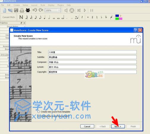Toggle the sound speaker icon
Image resolution: width=150 pixels, height=134 pixels.
pyautogui.click(x=66, y=10)
